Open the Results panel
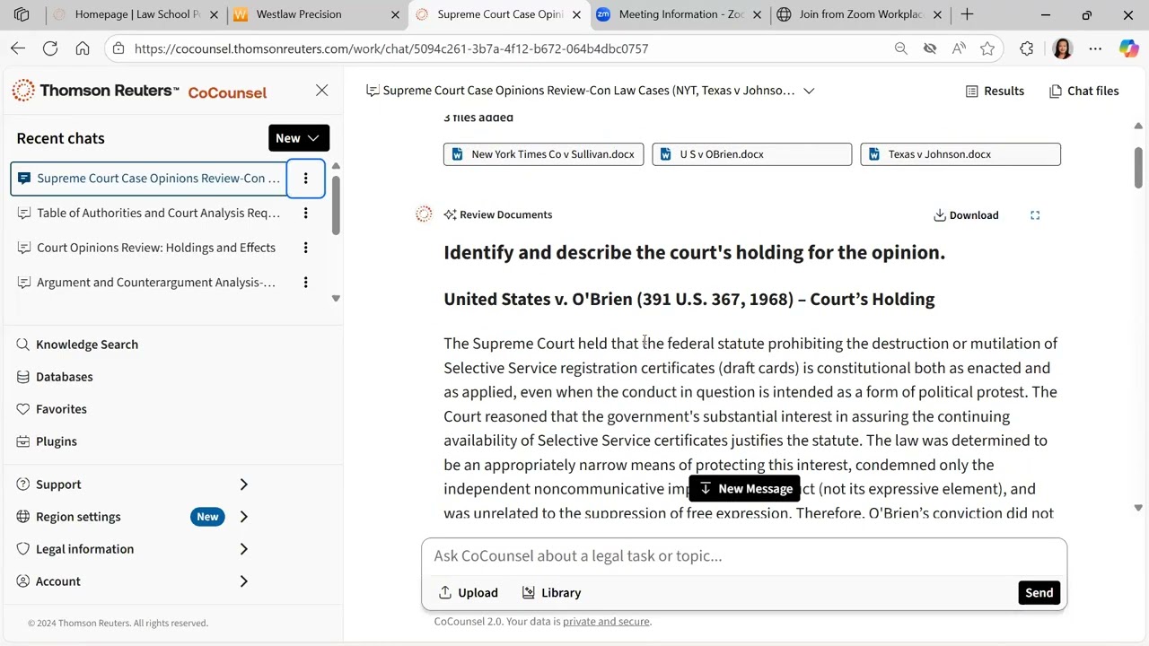The image size is (1149, 646). [x=995, y=91]
